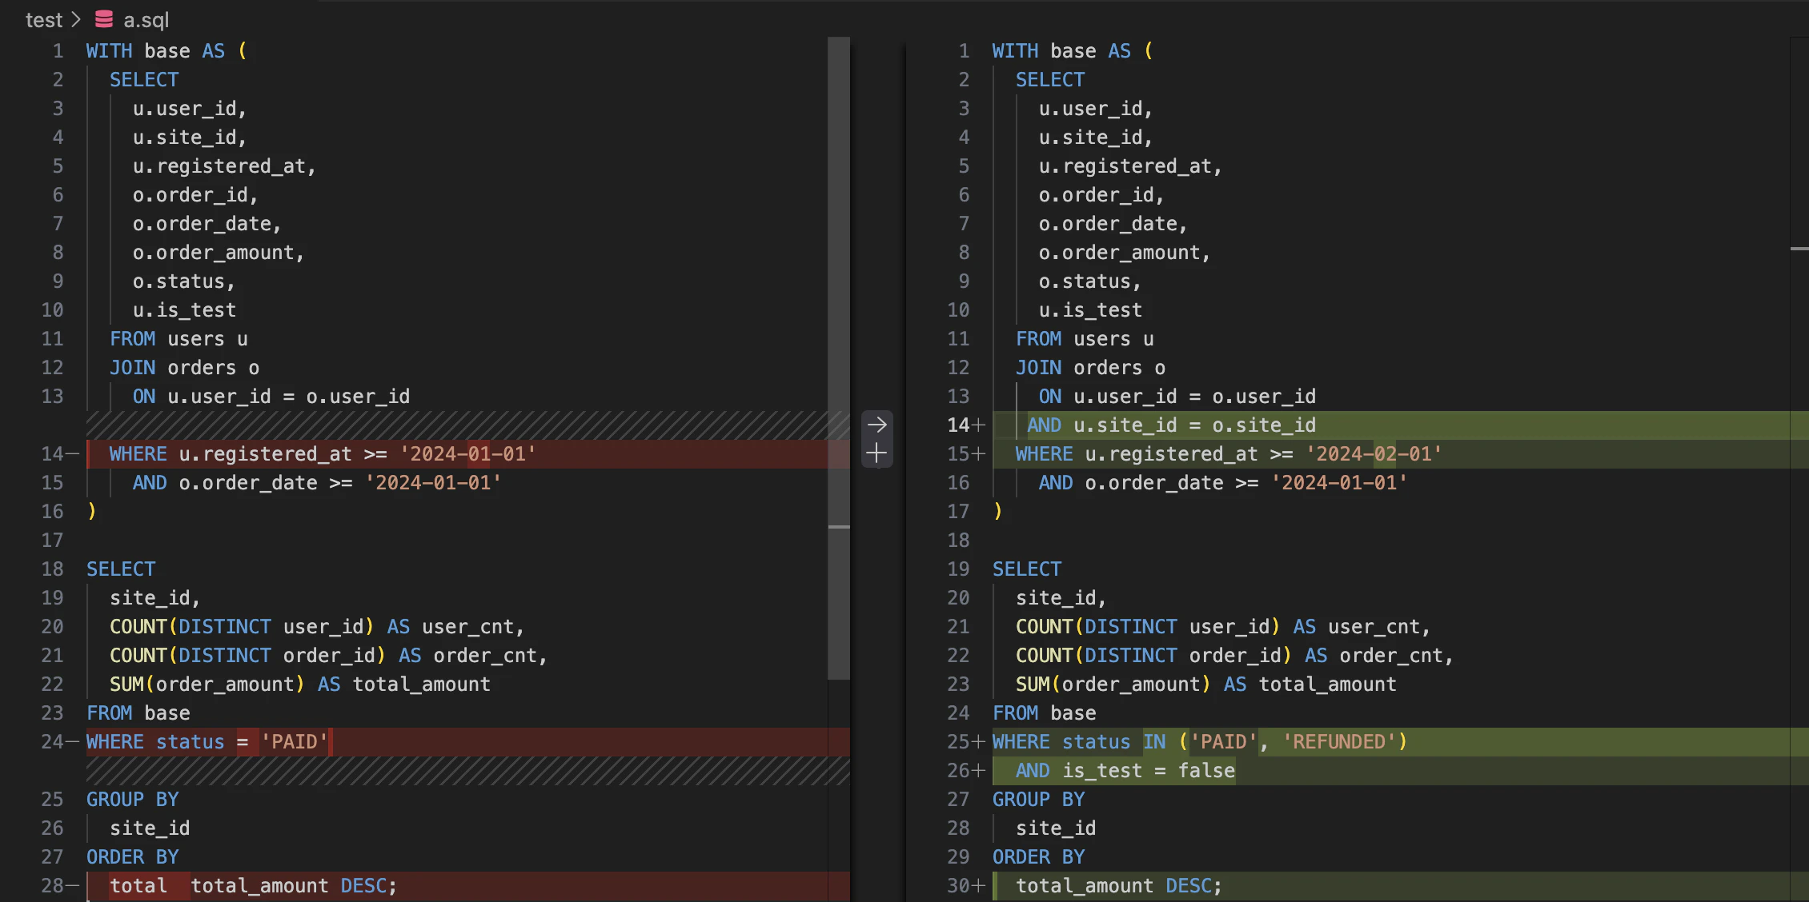1809x902 pixels.
Task: Click the database icon beside a.sql
Action: coord(104,19)
